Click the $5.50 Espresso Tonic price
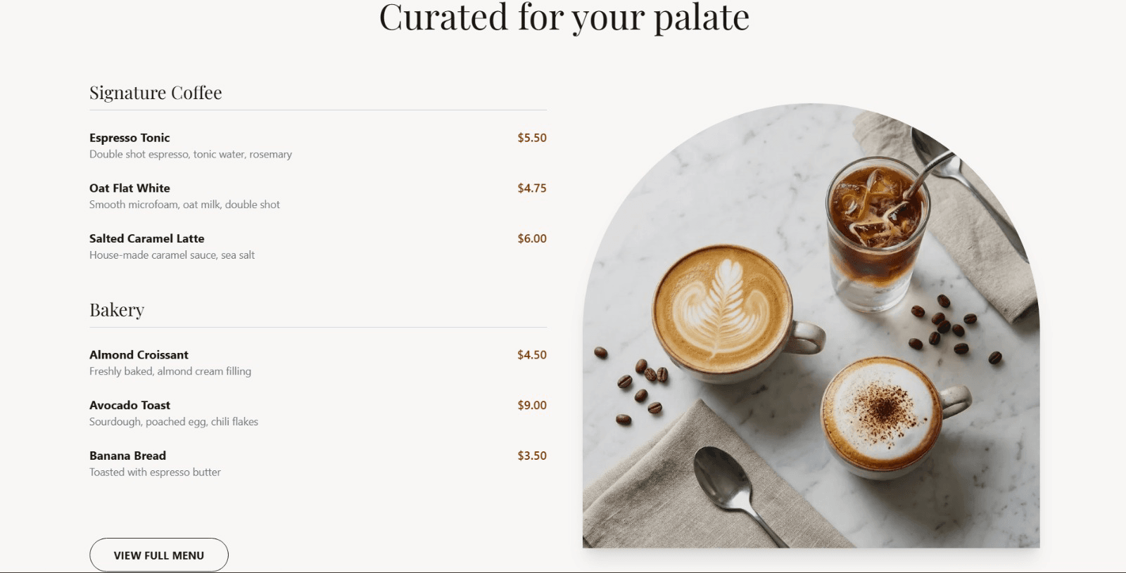This screenshot has height=573, width=1126. [x=531, y=138]
